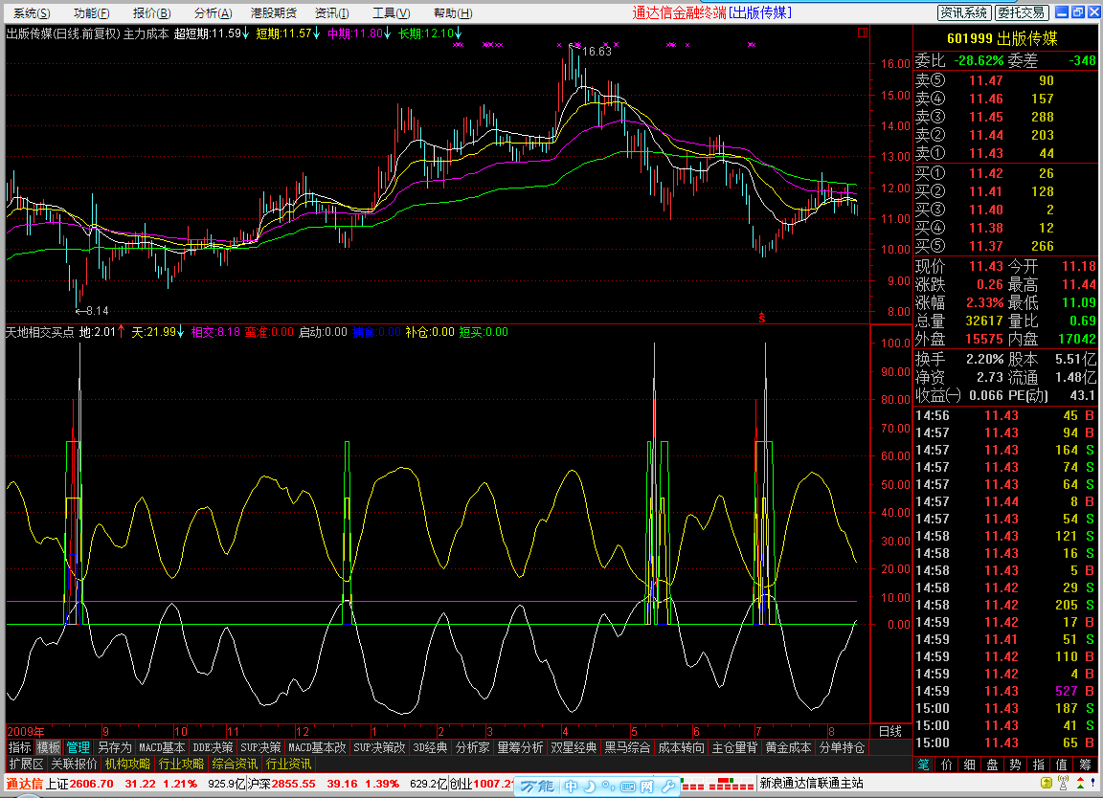Switch to 量筹分析 template
The height and width of the screenshot is (798, 1103).
tap(520, 747)
